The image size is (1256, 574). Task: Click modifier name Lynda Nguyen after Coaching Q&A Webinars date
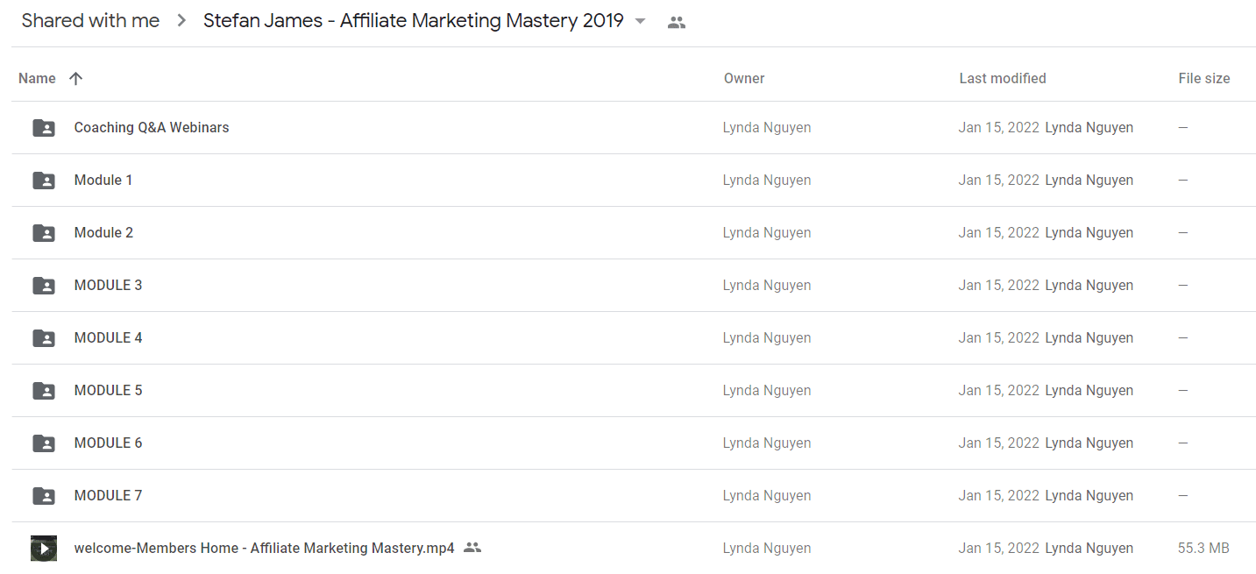[1089, 127]
